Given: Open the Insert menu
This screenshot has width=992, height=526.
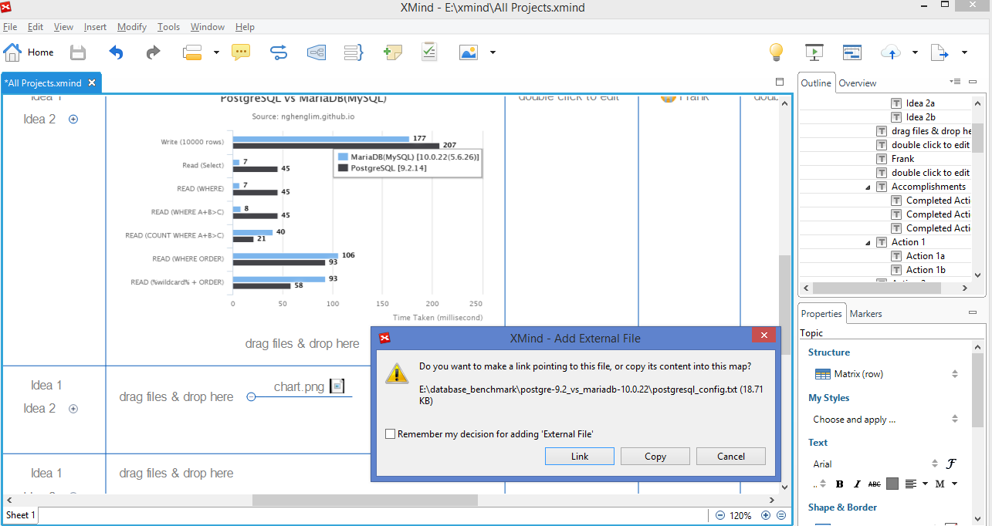Looking at the screenshot, I should (x=95, y=26).
